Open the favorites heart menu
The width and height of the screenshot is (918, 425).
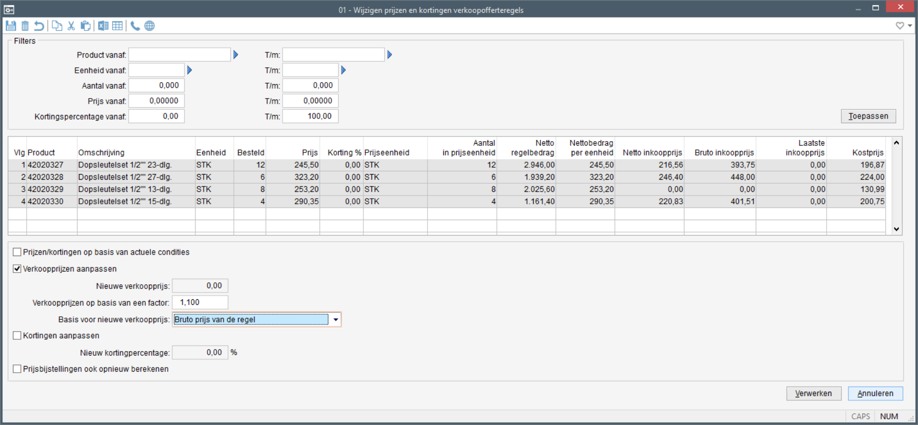click(900, 26)
